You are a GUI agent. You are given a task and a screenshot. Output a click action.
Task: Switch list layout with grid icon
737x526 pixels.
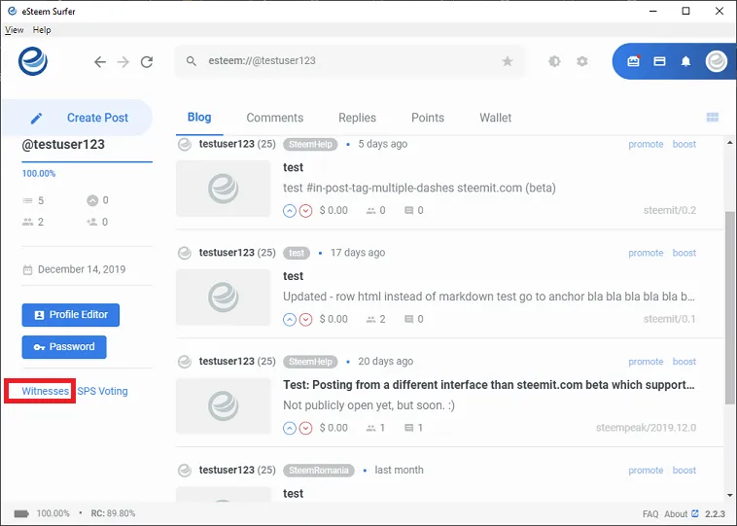pos(713,117)
